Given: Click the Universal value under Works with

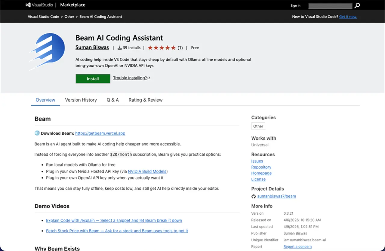Looking at the screenshot, I should [x=260, y=145].
